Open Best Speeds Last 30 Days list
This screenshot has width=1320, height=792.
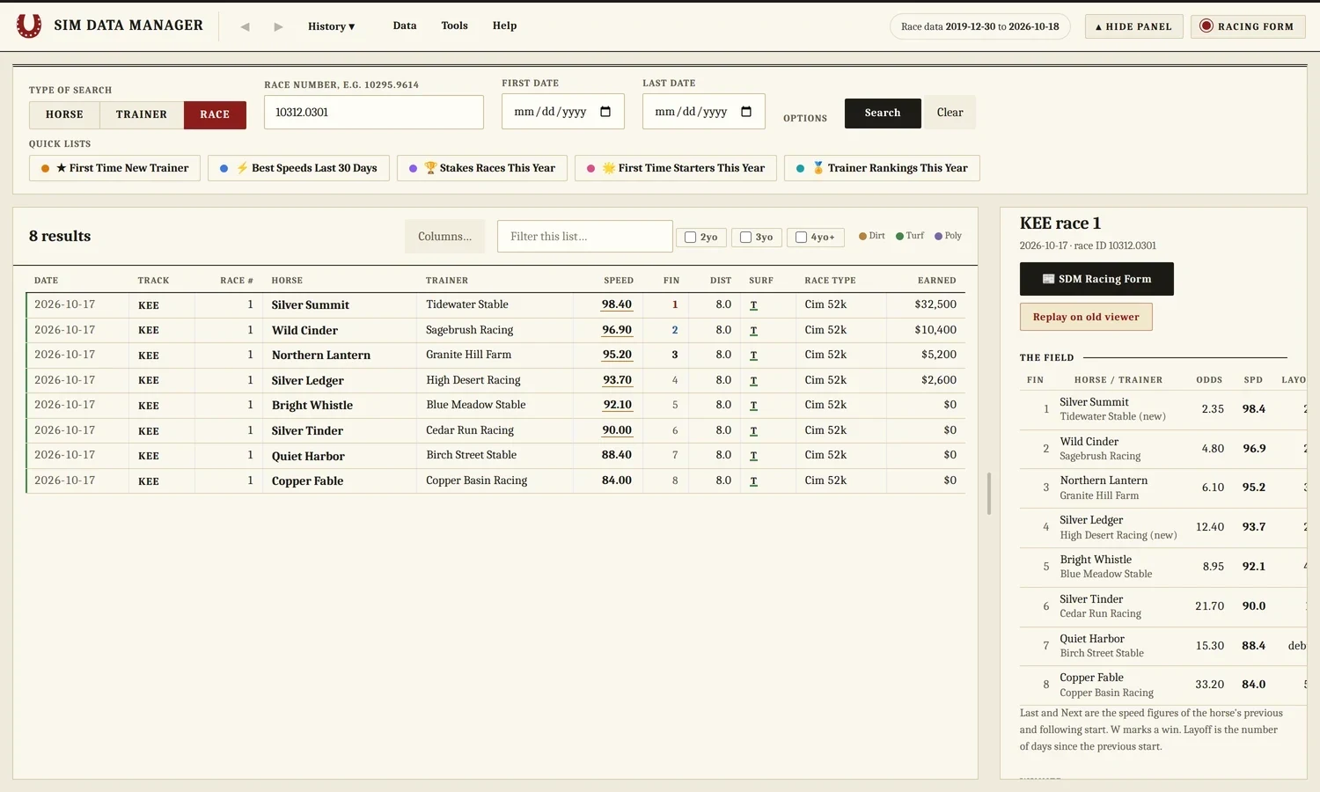(298, 168)
